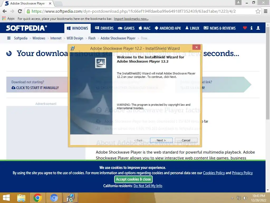Click Do Not Sell My Info link
The image size is (270, 203).
[148, 186]
